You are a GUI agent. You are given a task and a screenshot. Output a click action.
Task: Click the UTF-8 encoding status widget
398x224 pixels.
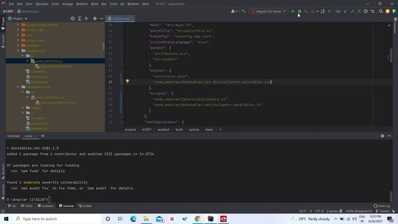tap(319, 211)
